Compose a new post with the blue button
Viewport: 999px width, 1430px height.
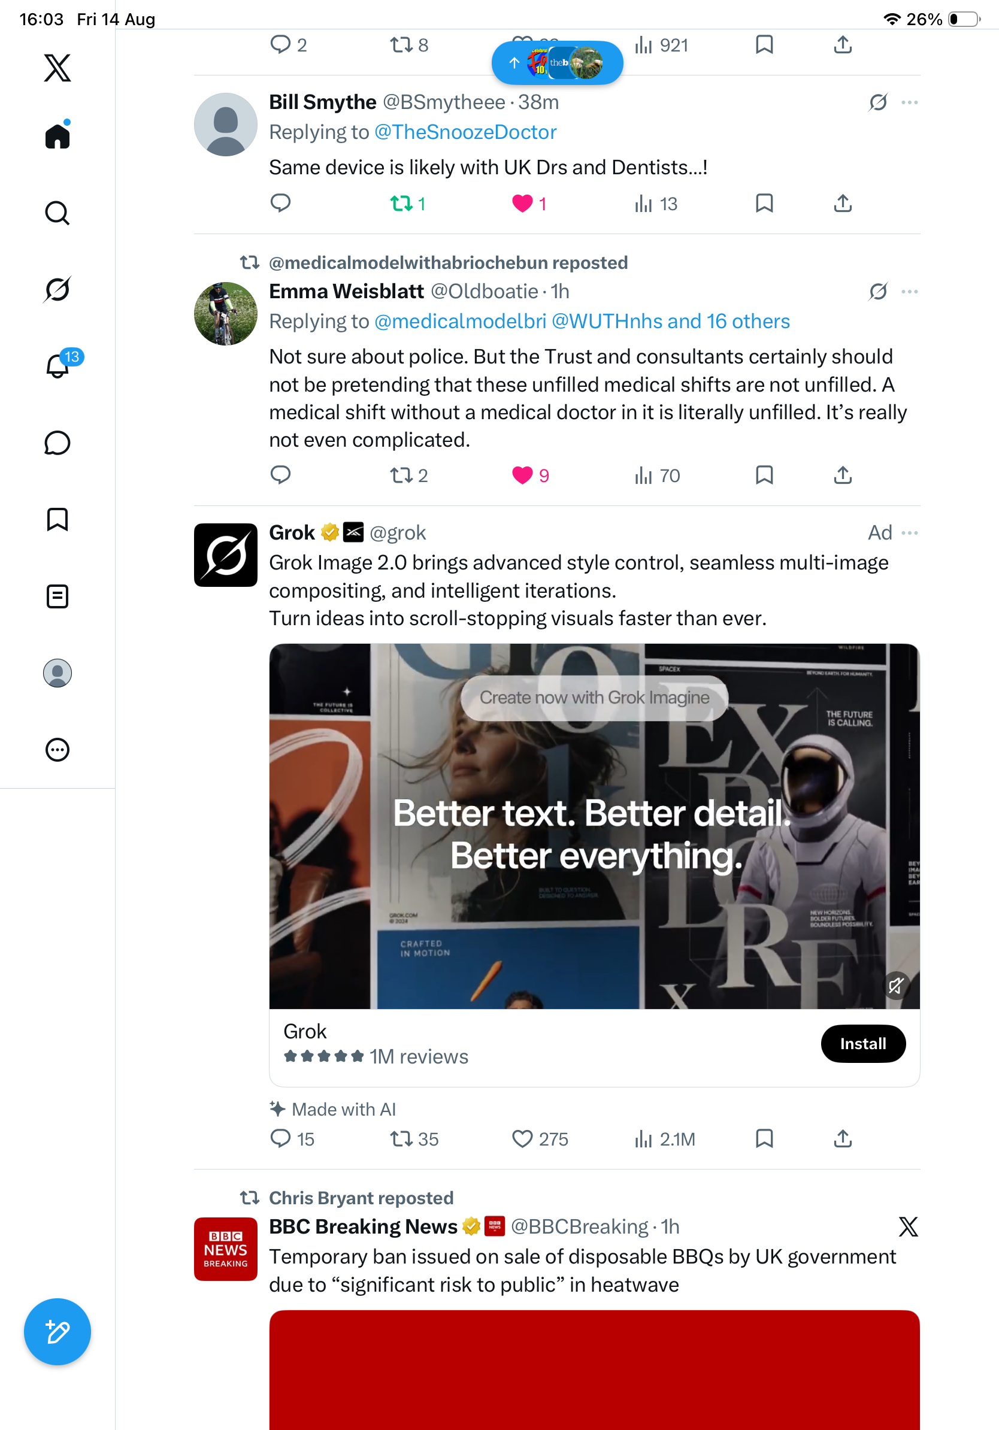click(57, 1332)
